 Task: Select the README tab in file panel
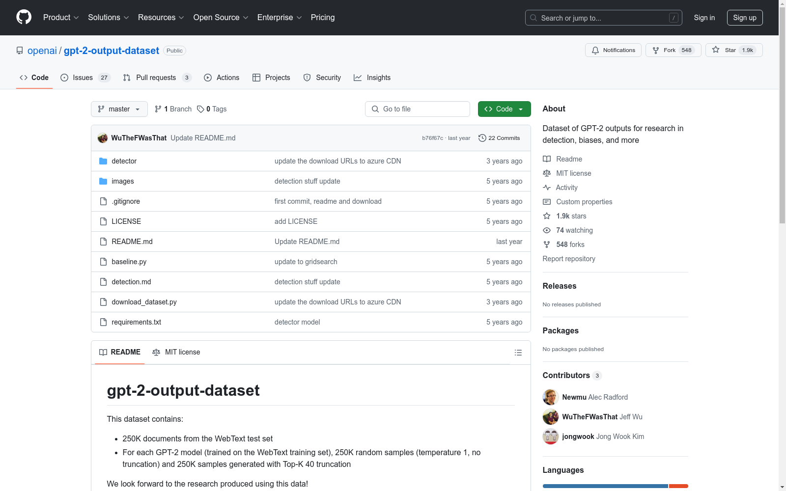(x=120, y=352)
